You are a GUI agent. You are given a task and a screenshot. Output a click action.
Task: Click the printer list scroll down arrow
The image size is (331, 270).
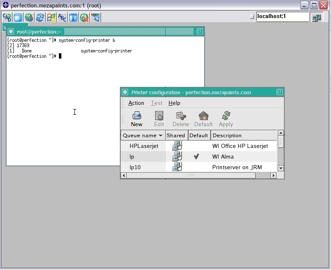tap(281, 168)
